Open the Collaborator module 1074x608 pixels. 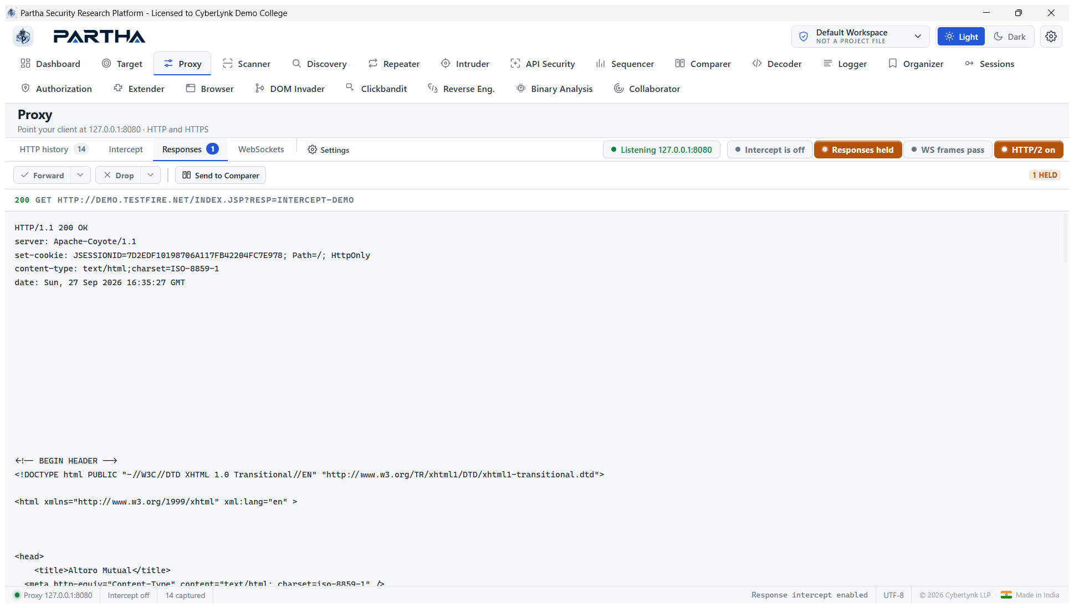[x=647, y=89]
